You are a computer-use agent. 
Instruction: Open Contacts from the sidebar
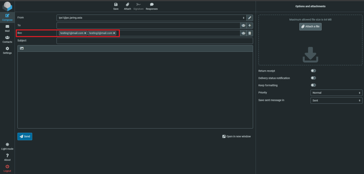7,39
